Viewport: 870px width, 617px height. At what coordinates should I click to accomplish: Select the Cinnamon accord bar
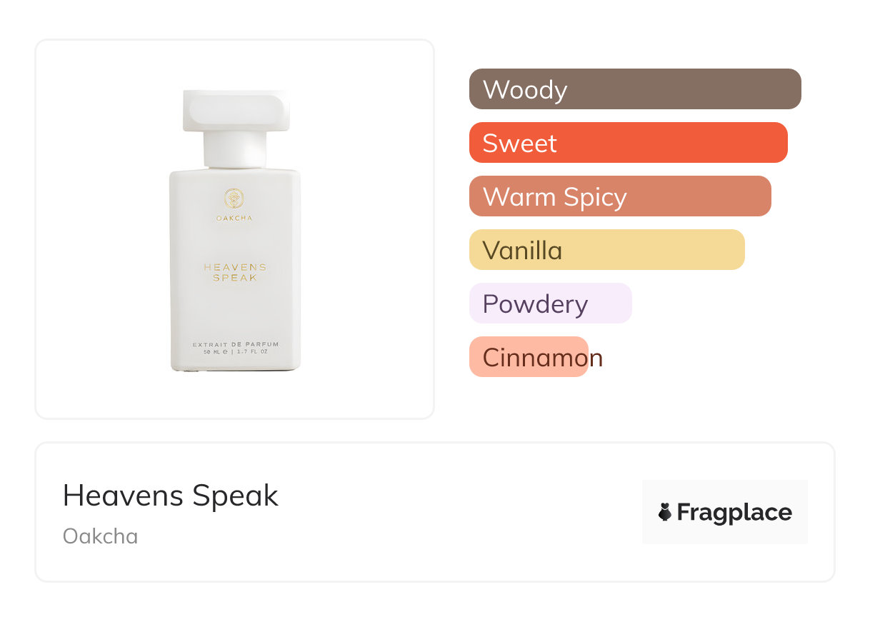[x=529, y=357]
